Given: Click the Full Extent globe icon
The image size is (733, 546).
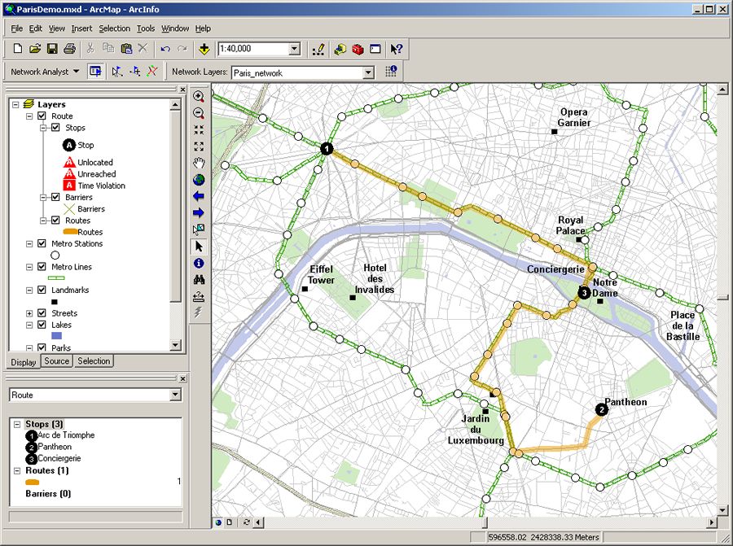Looking at the screenshot, I should pos(199,180).
